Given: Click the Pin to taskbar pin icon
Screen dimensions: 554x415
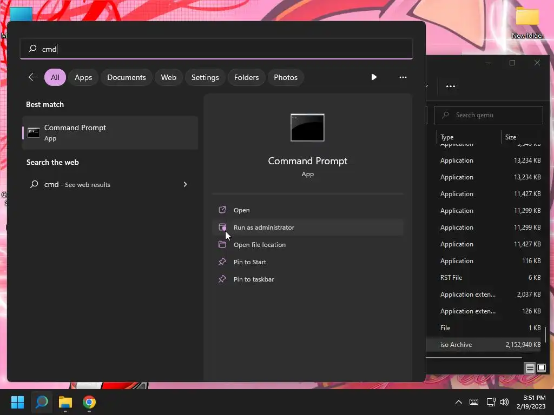Looking at the screenshot, I should click(222, 279).
